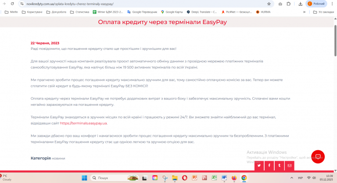This screenshot has height=183, width=337.
Task: Open Task View on the taskbar
Action: [144, 178]
